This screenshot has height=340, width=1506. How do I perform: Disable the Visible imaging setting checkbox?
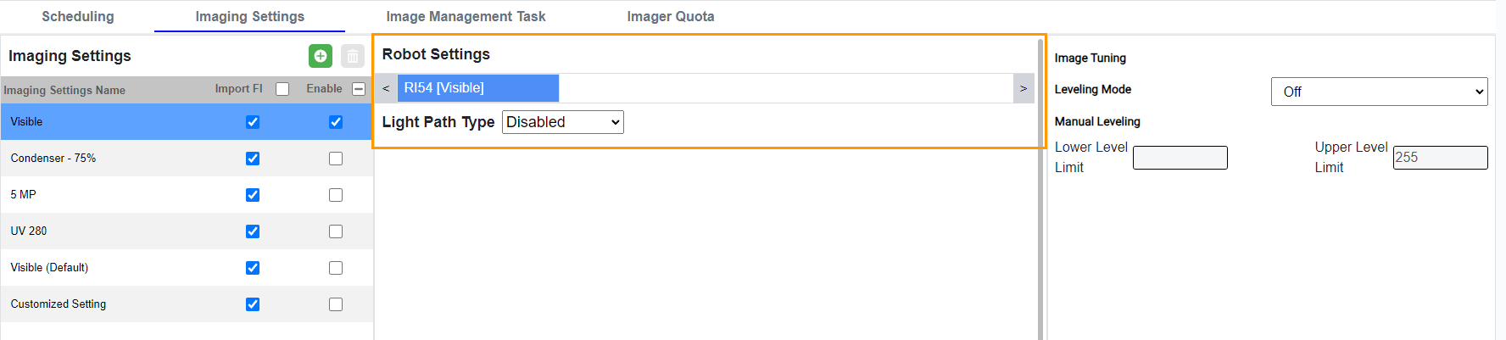pos(336,122)
